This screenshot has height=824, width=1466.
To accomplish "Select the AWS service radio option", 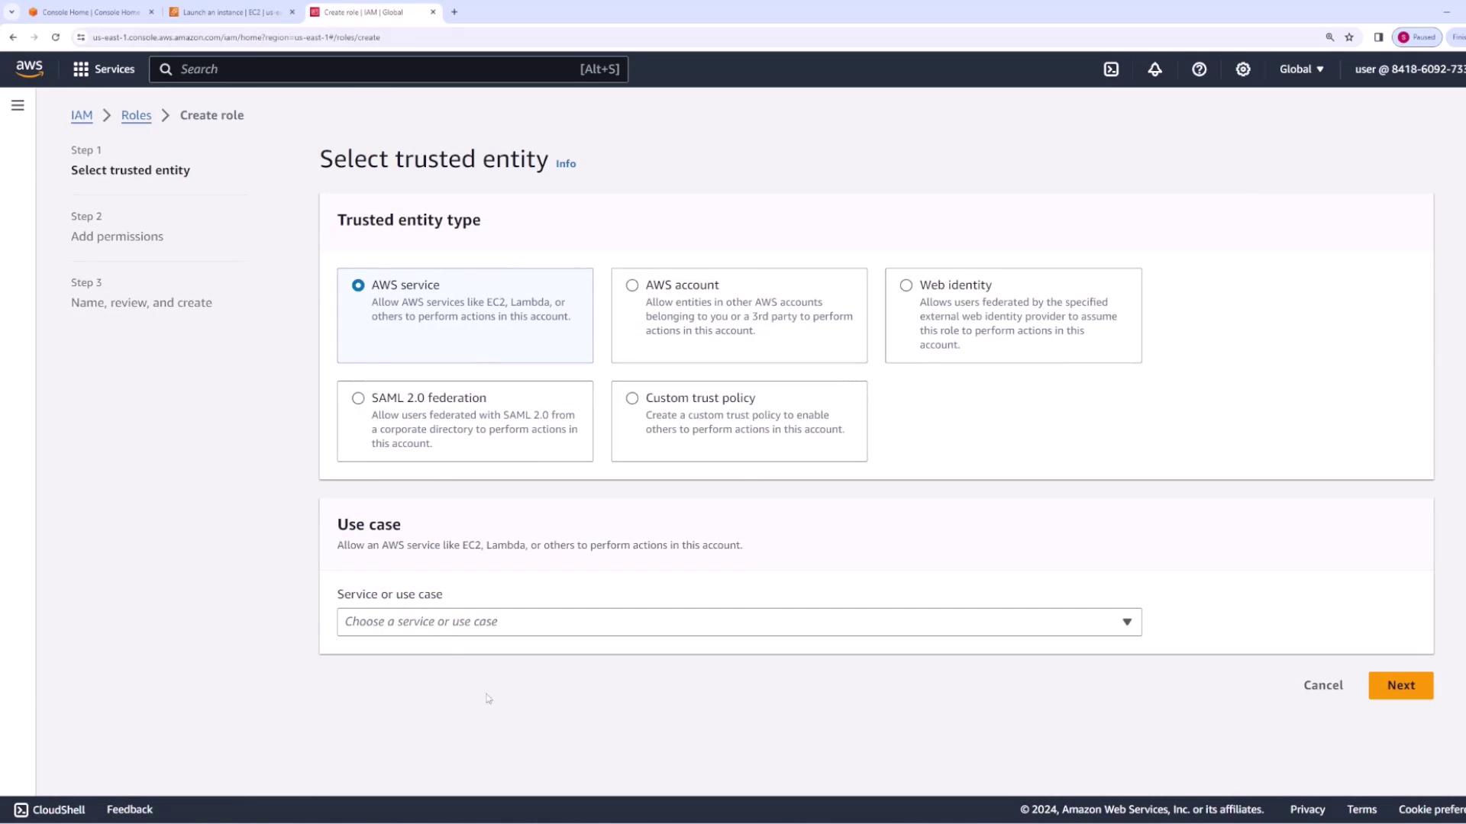I will [x=358, y=285].
